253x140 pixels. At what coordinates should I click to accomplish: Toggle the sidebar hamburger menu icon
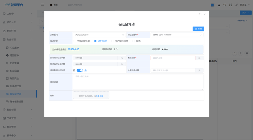tap(42, 5)
